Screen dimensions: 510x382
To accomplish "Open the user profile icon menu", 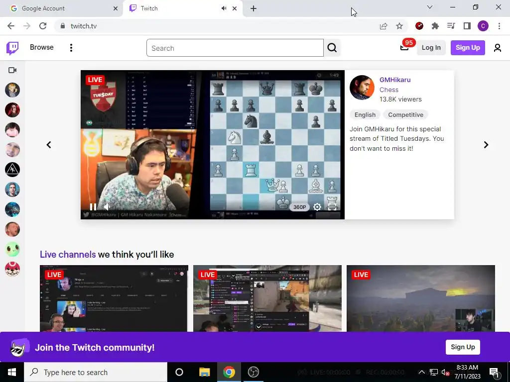I will click(x=498, y=48).
